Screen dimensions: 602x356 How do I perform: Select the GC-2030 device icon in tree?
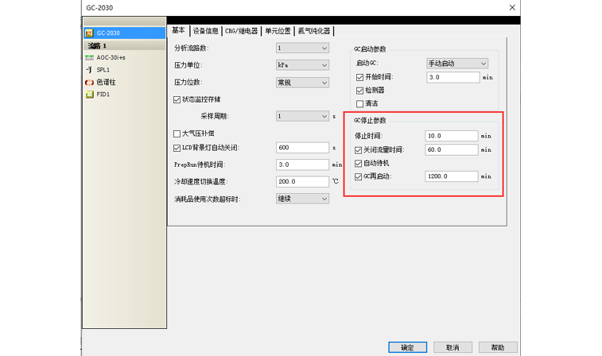coord(90,33)
